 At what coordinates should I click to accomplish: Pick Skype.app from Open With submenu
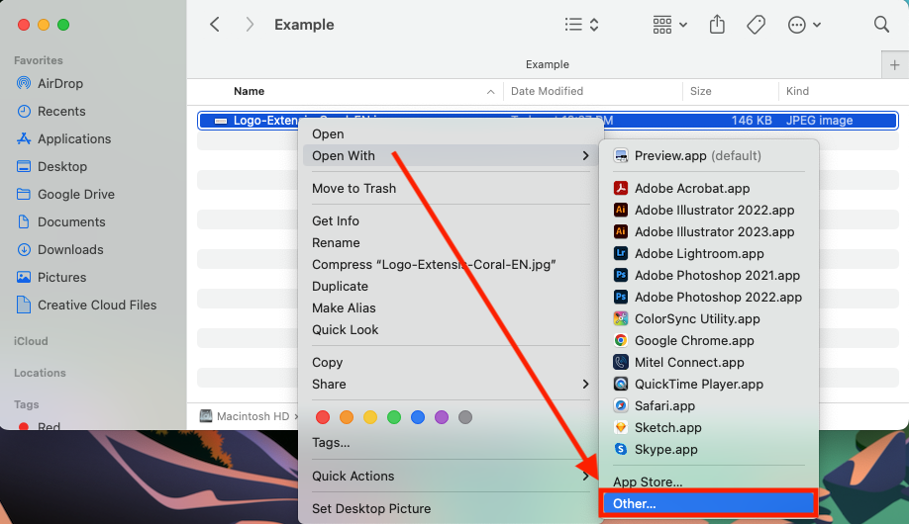(x=665, y=449)
